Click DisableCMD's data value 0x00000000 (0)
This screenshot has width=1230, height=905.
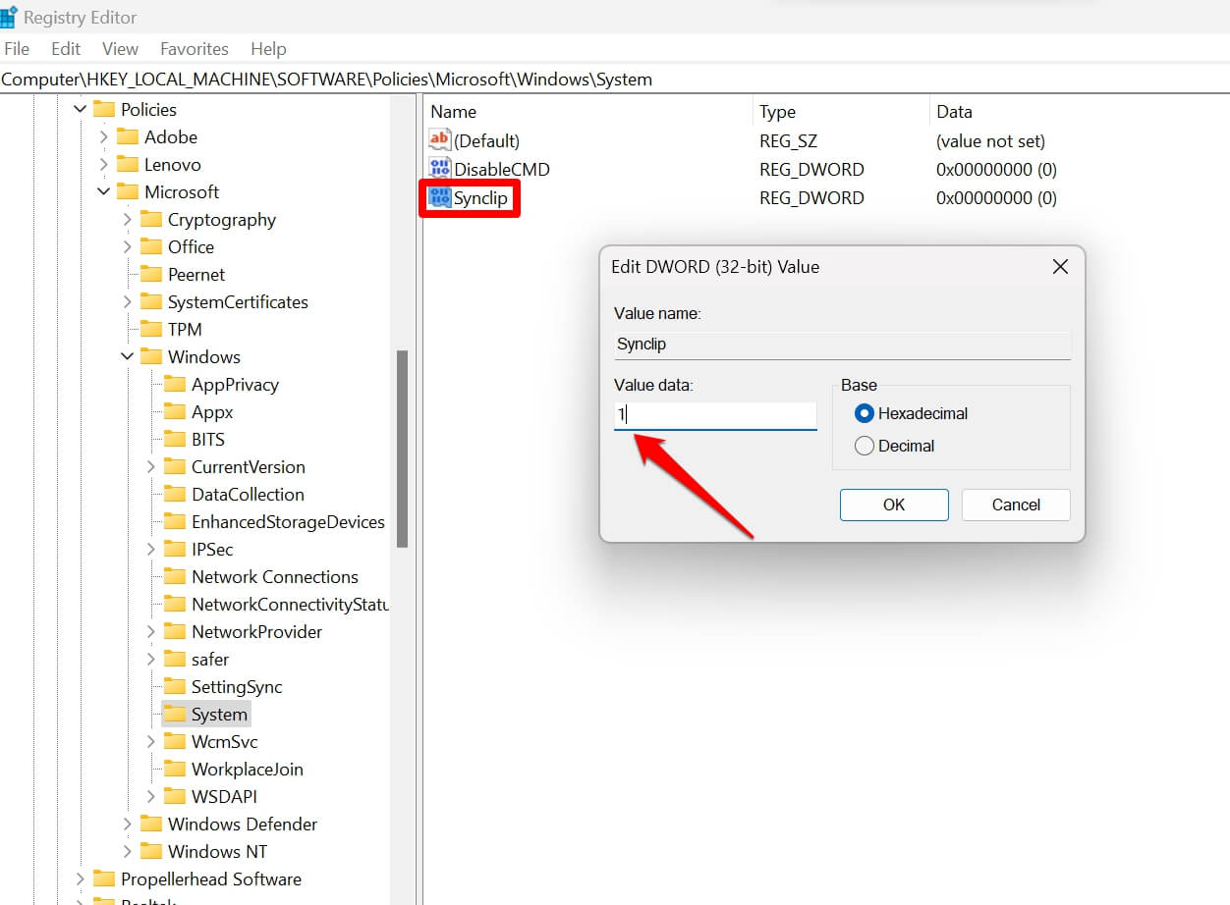click(x=996, y=169)
